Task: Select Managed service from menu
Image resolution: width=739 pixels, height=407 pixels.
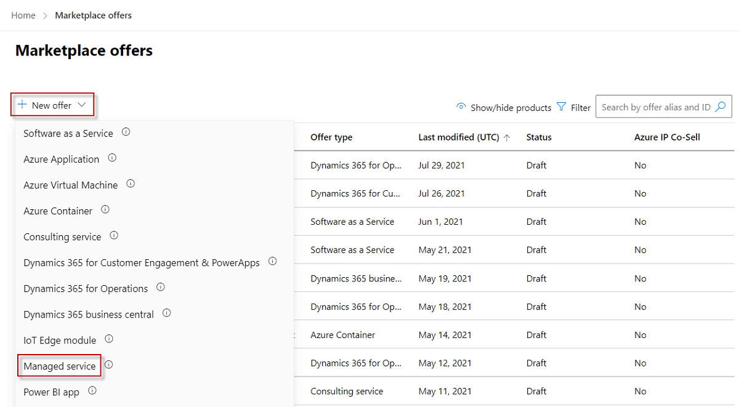Action: tap(60, 366)
